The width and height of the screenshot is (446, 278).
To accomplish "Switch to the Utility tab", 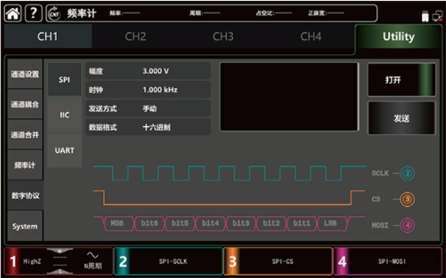I will (398, 37).
